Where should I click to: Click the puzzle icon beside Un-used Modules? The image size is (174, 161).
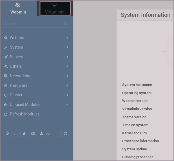click(6, 105)
